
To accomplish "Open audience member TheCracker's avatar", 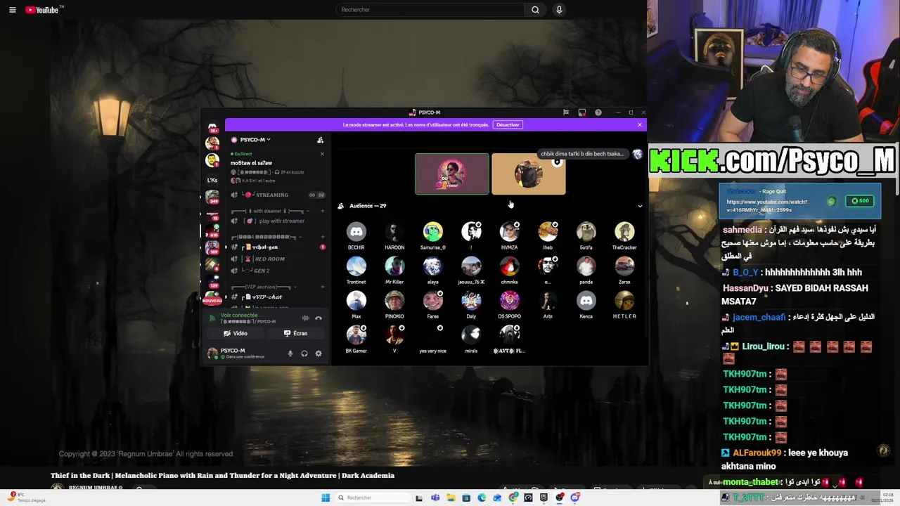I will coord(624,232).
